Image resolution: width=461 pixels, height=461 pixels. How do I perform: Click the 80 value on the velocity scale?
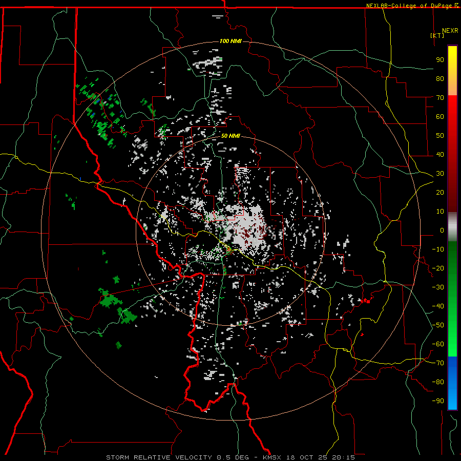coord(440,78)
